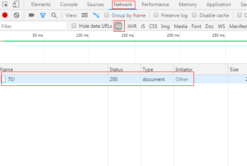Toggle the device toolbar icon

tap(16, 4)
